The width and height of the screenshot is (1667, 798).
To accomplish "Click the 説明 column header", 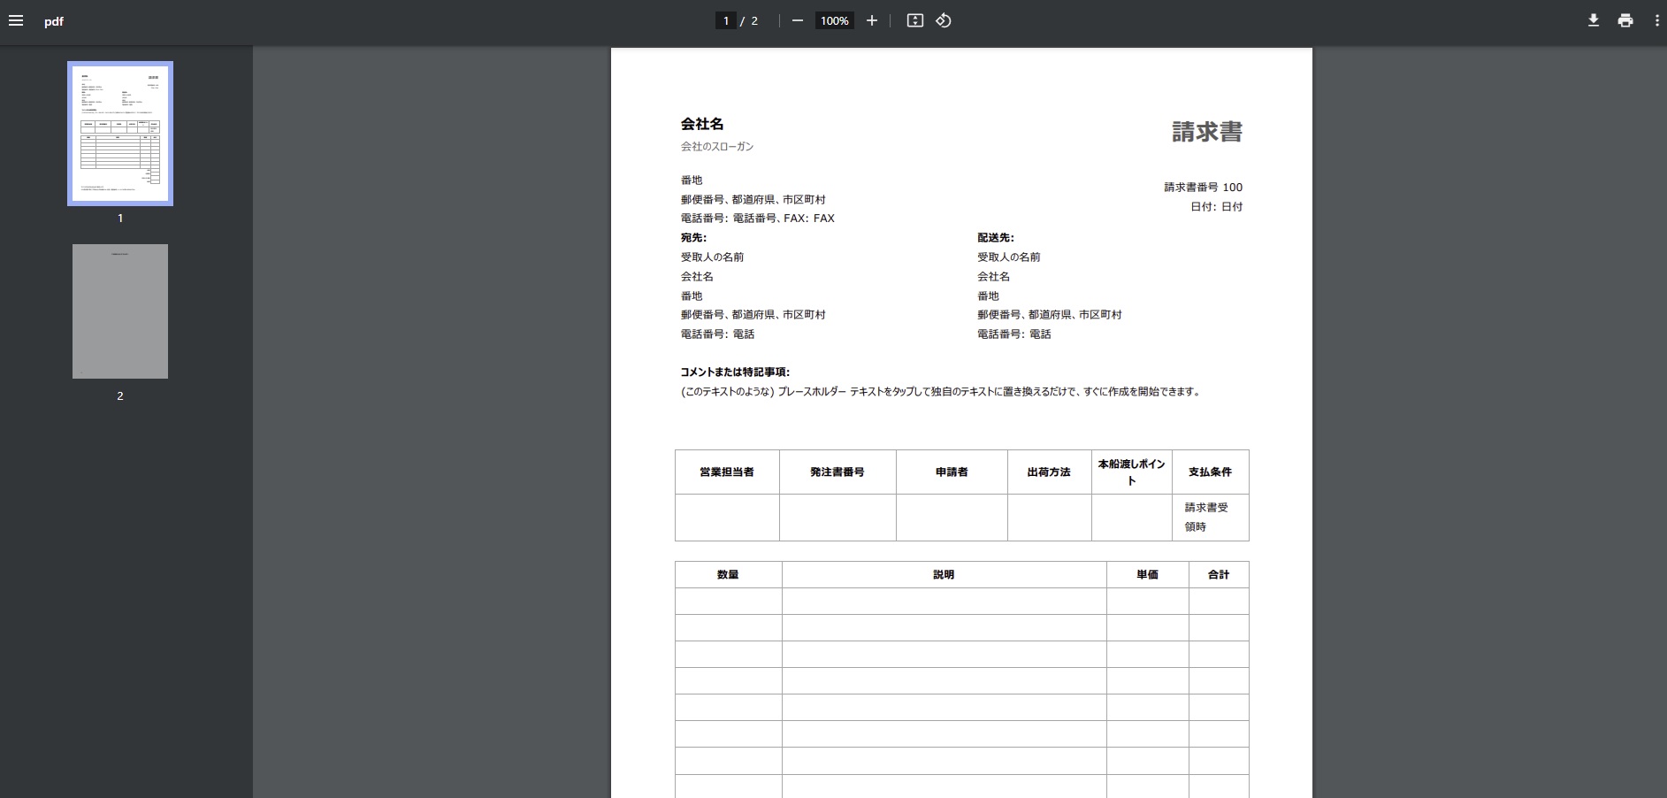I will pyautogui.click(x=944, y=575).
